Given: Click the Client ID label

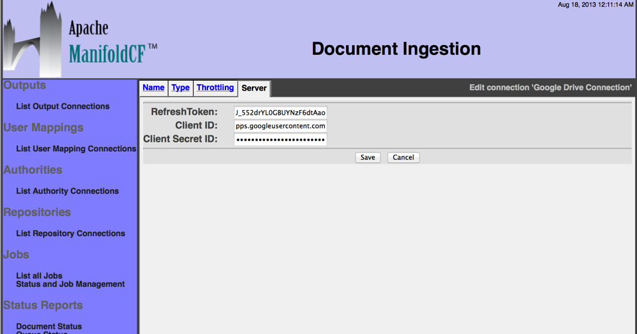Looking at the screenshot, I should pyautogui.click(x=196, y=125).
